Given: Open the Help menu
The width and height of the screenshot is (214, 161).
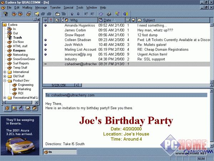Looking at the screenshot, I should pyautogui.click(x=103, y=8).
